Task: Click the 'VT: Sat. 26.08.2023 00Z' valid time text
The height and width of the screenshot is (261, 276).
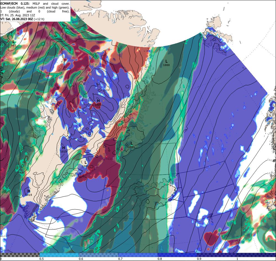Action: pos(16,19)
